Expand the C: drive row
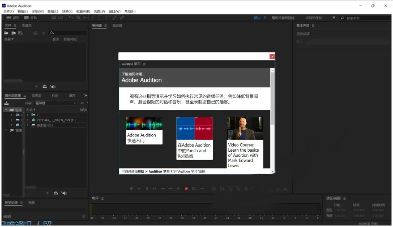The image size is (393, 227). (27, 115)
